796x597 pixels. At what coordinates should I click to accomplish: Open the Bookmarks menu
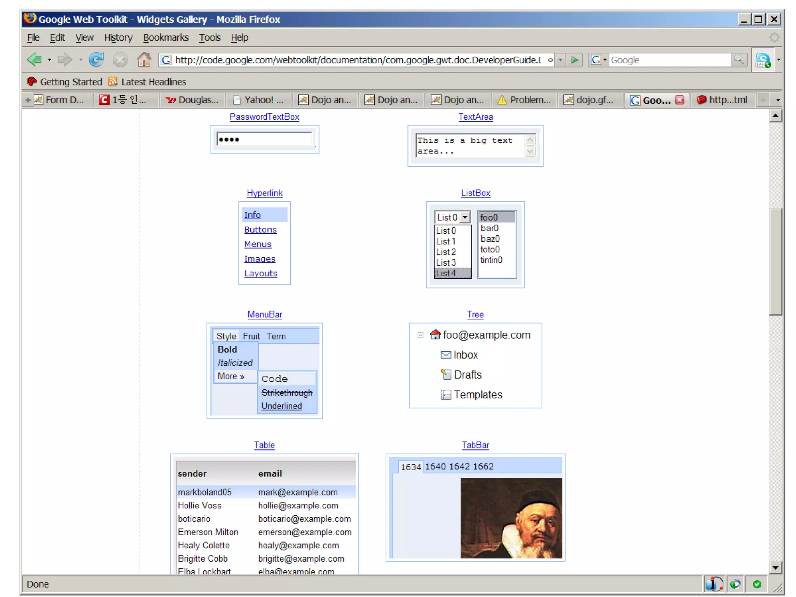(x=166, y=38)
